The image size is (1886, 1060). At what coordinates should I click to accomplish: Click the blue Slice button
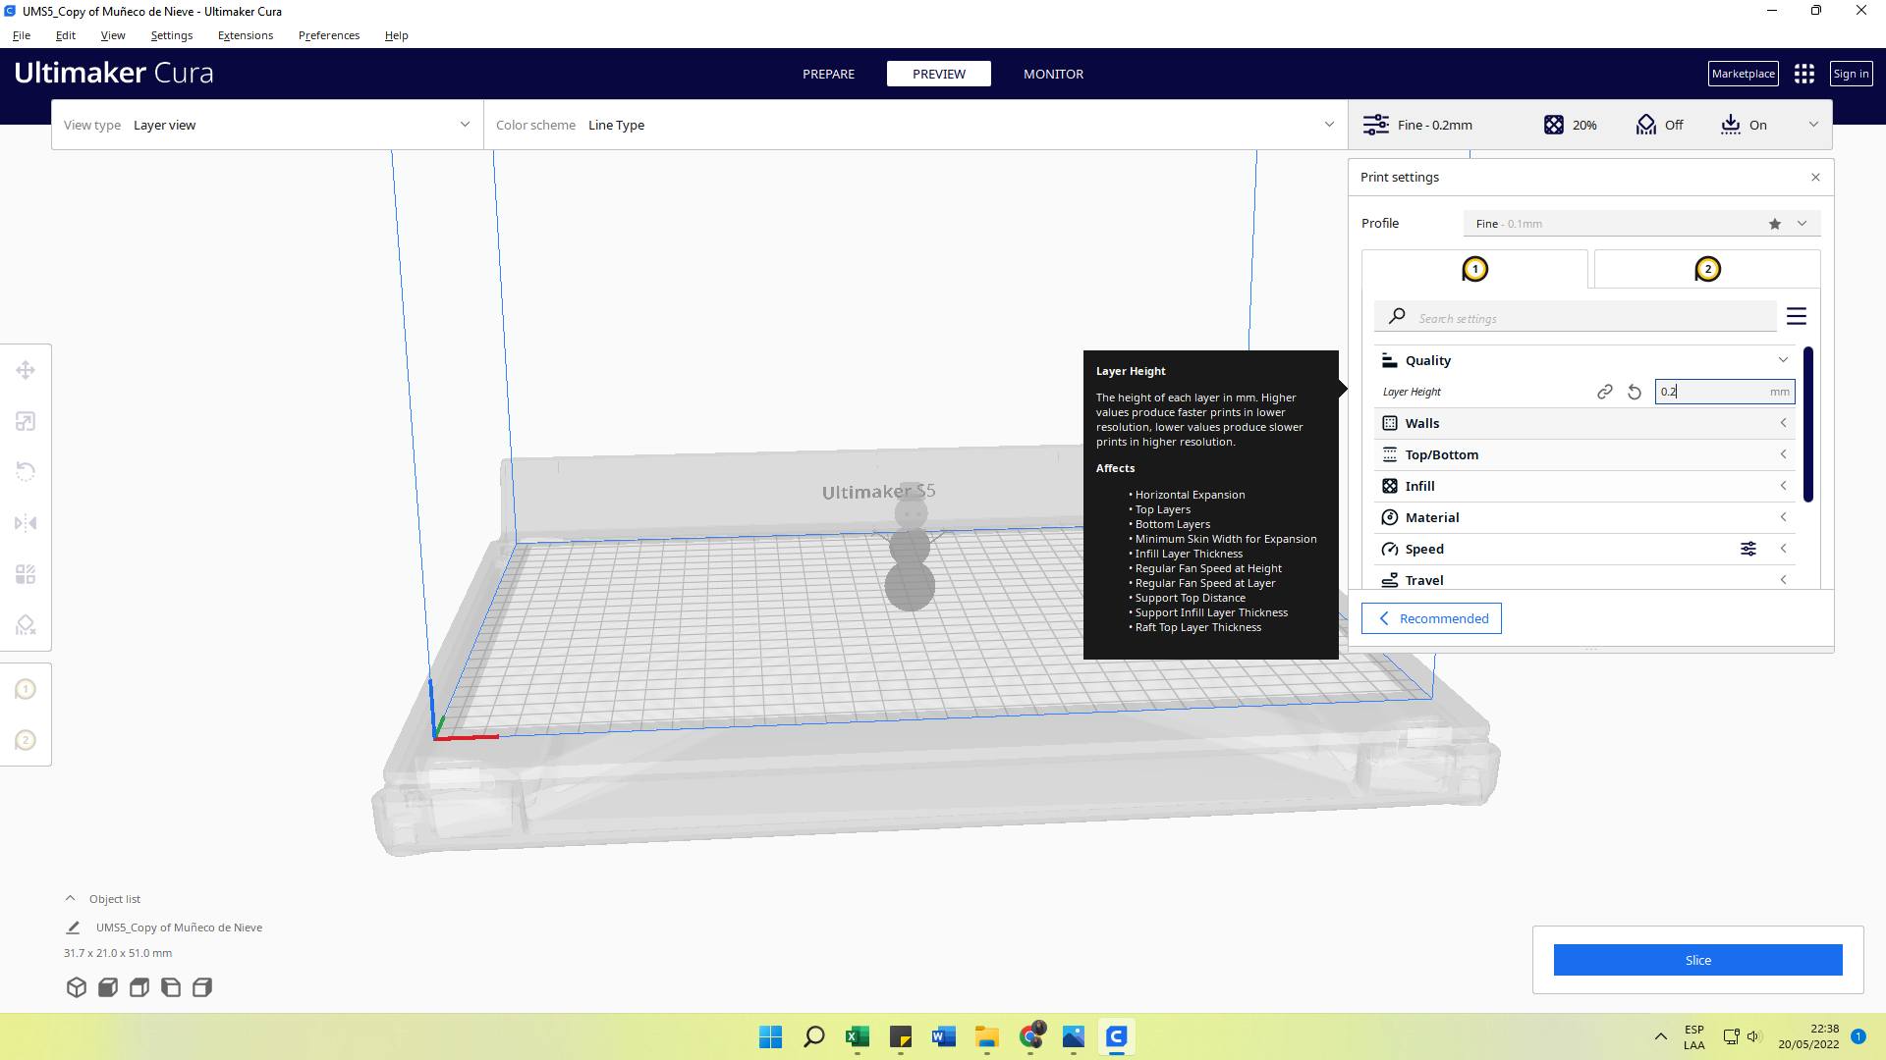pos(1697,960)
